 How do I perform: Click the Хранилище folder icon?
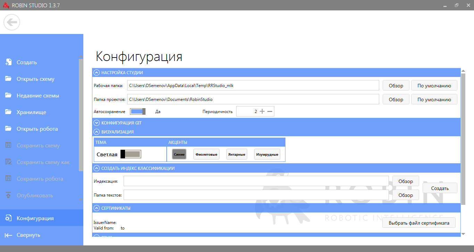tap(8, 112)
